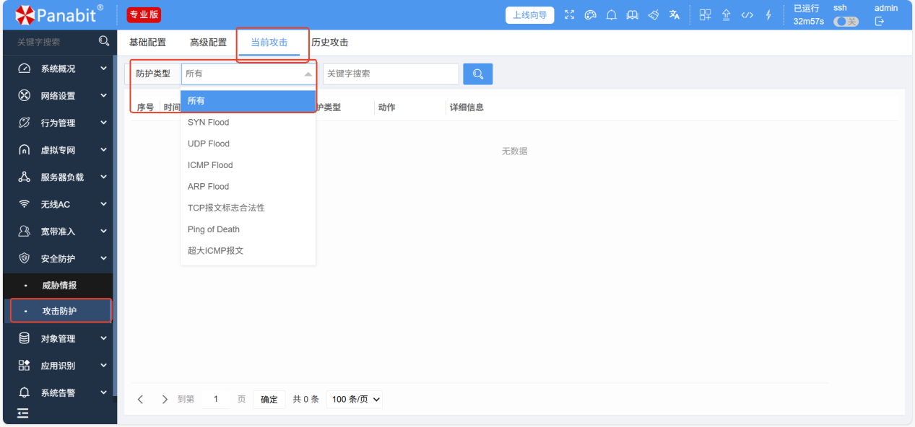Screen dimensions: 915x427
Task: Open the 基础配置 tab
Action: tap(147, 43)
